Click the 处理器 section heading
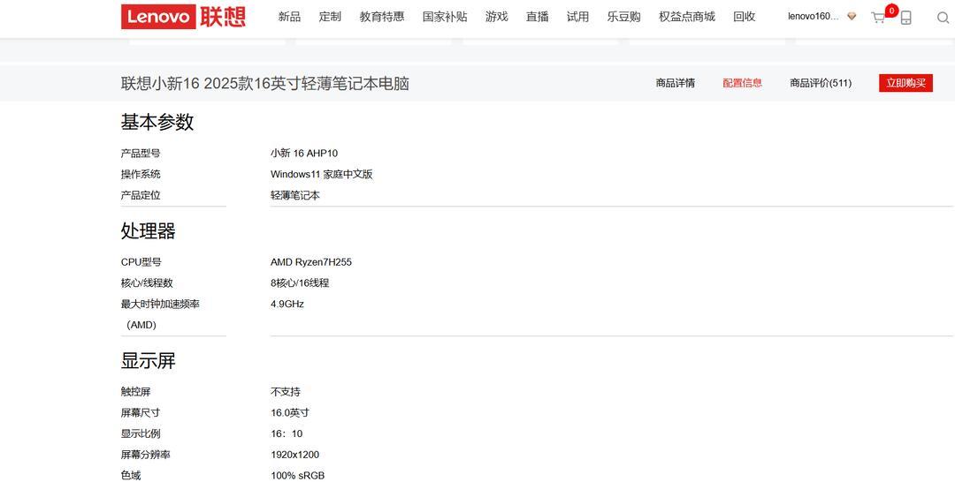 [148, 231]
